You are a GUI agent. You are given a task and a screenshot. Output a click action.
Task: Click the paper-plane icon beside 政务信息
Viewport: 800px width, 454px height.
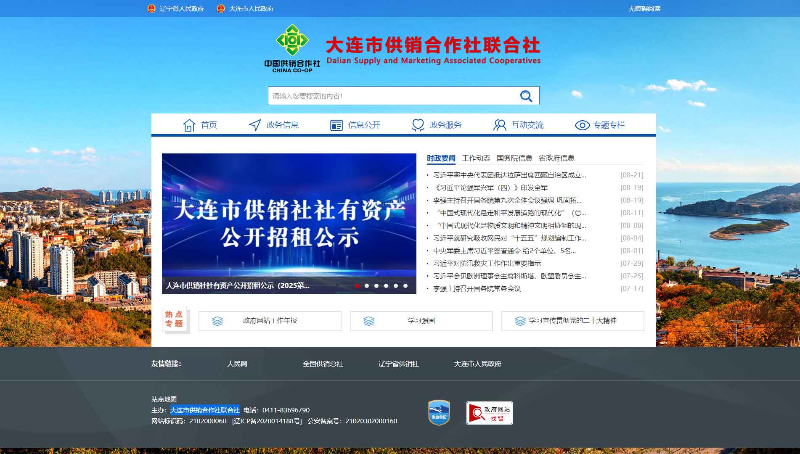pyautogui.click(x=255, y=125)
